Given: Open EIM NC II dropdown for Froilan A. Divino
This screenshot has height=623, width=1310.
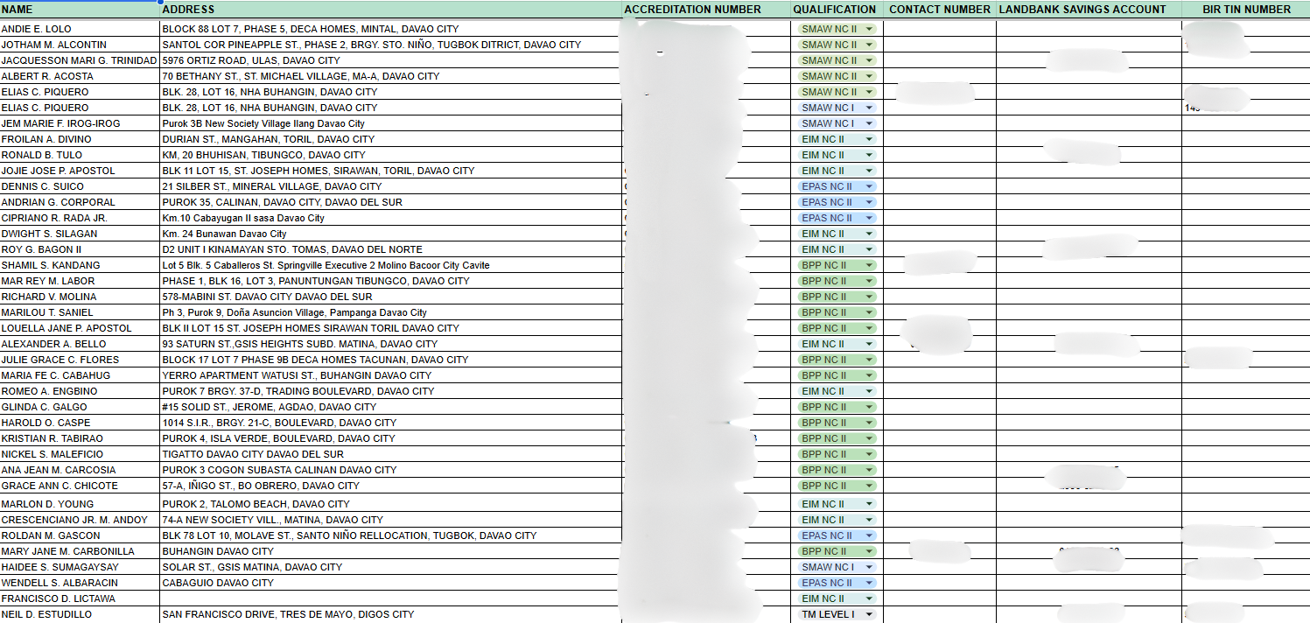Looking at the screenshot, I should click(x=869, y=139).
